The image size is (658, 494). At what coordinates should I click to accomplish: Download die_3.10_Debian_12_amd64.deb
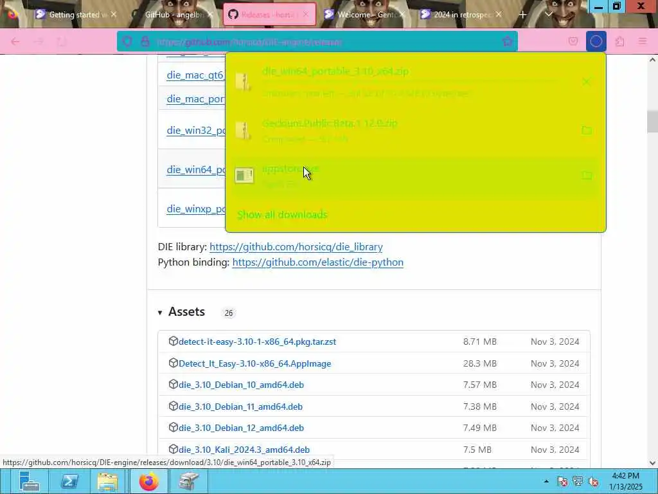tap(242, 428)
